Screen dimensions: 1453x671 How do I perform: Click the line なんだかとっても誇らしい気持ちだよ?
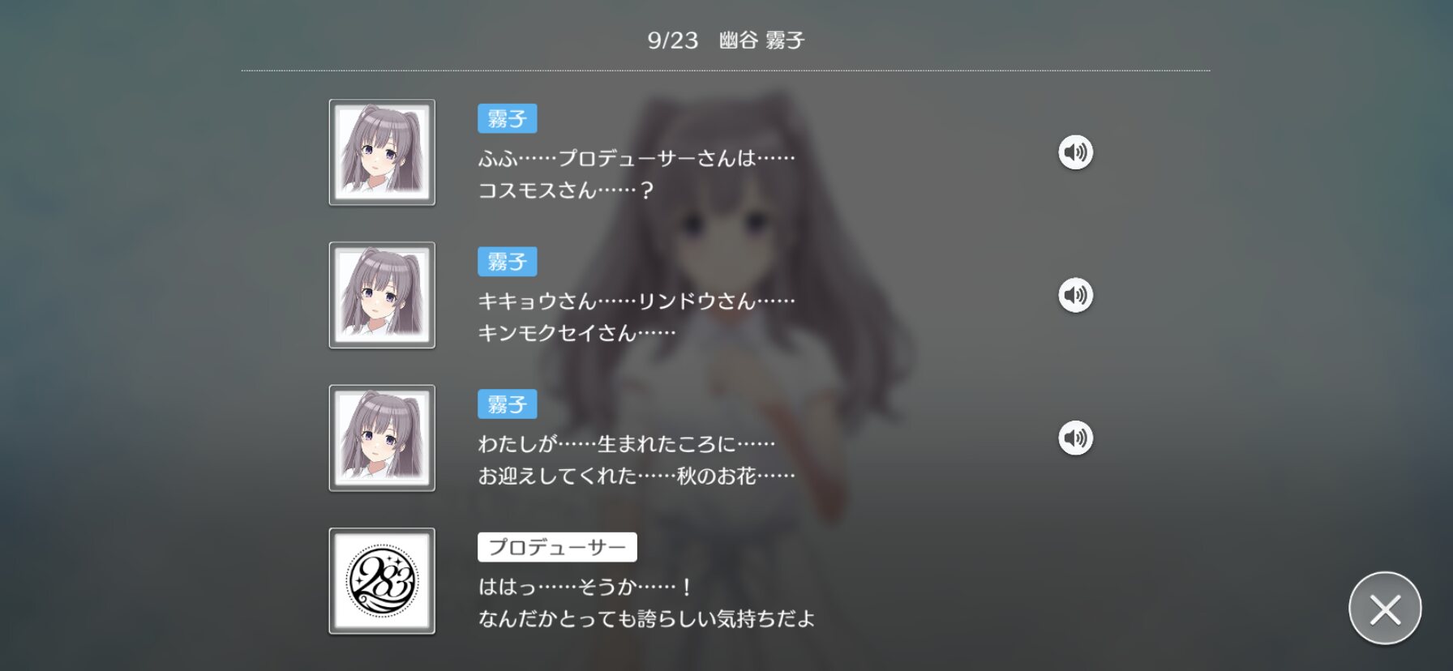[646, 619]
